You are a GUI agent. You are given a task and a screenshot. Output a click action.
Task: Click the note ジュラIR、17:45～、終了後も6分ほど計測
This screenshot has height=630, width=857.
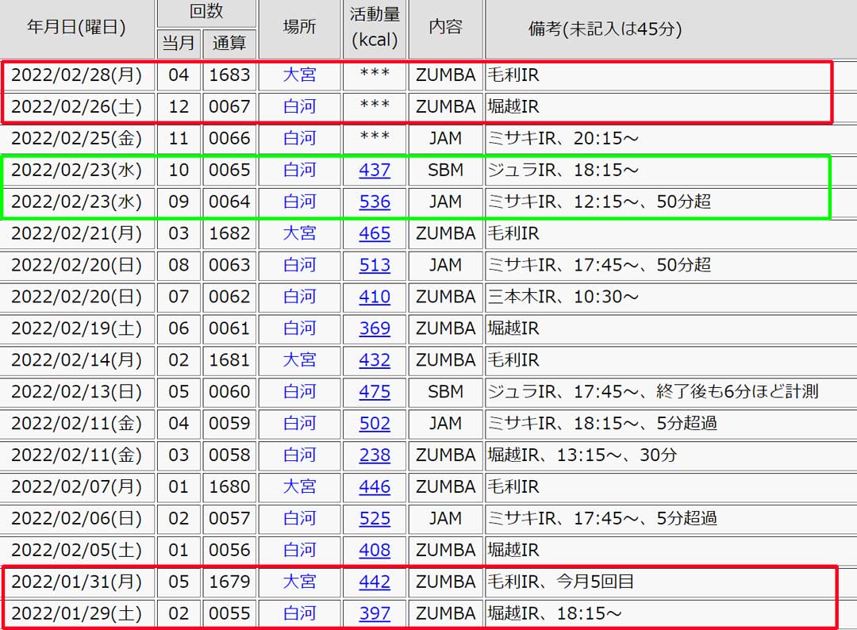point(653,392)
